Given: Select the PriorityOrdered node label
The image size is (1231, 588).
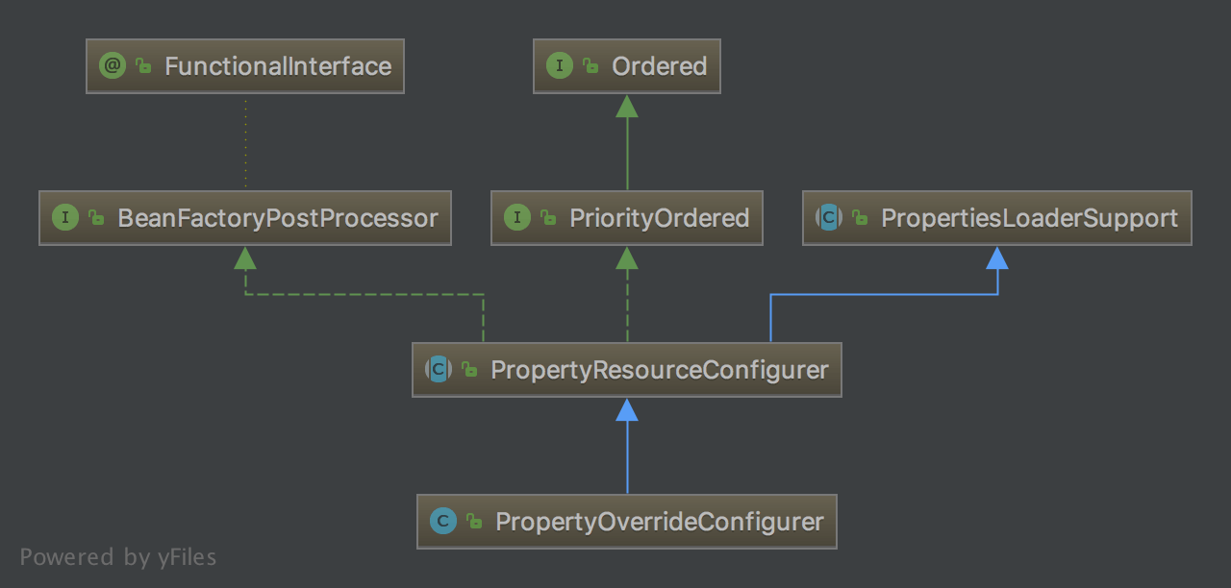Looking at the screenshot, I should (659, 218).
